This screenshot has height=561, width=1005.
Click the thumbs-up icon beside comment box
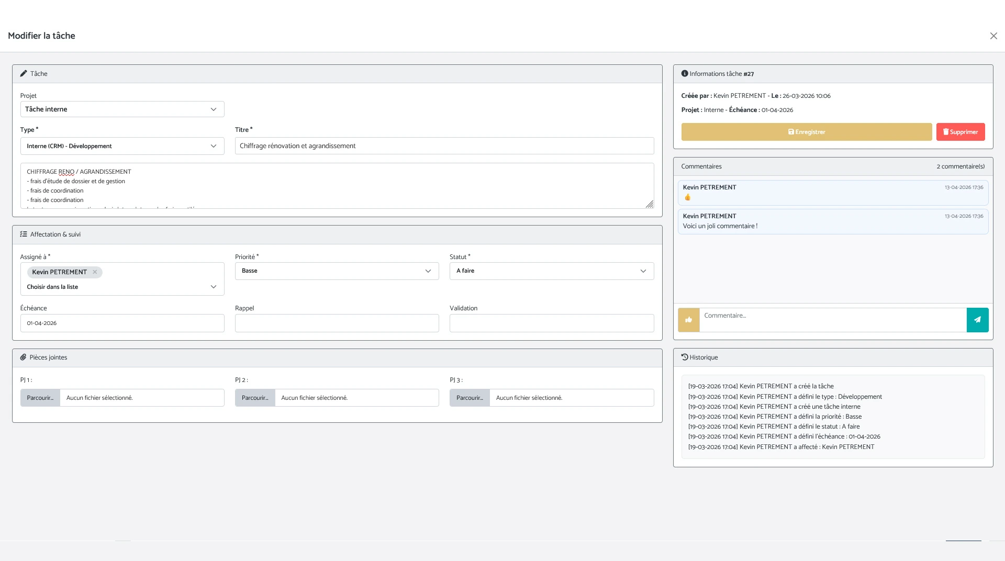point(688,320)
